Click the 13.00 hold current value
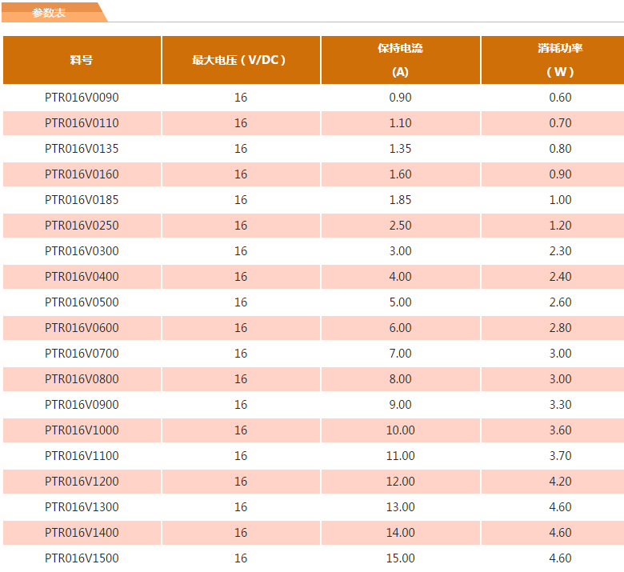624x572 pixels. (400, 507)
